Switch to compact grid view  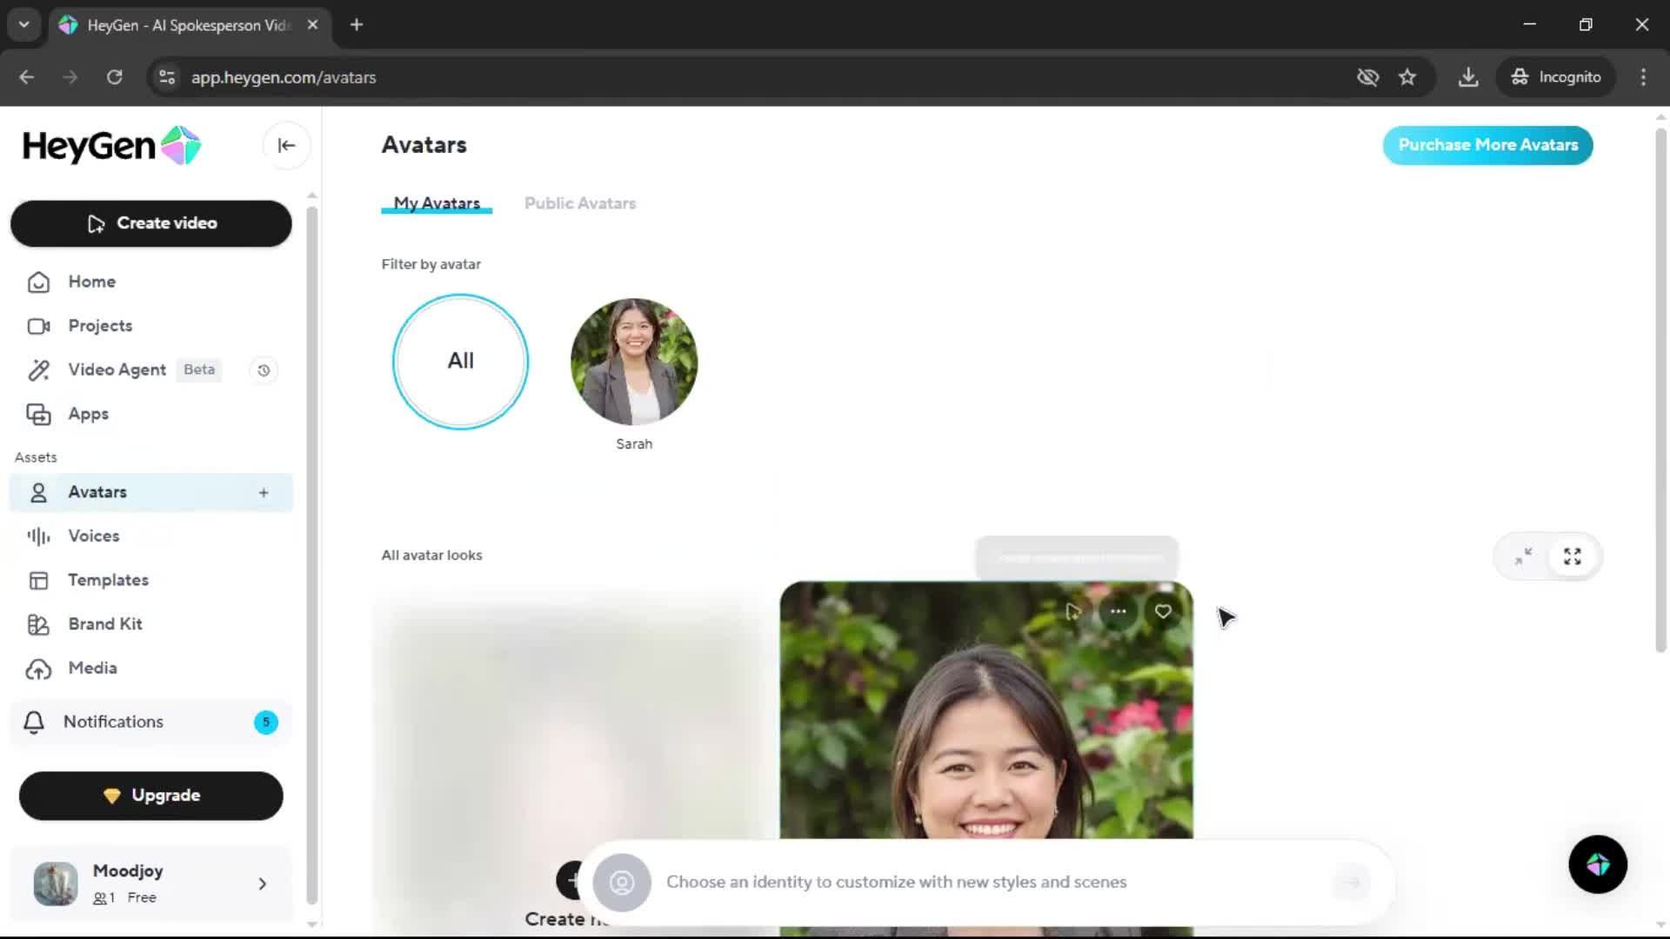tap(1523, 556)
